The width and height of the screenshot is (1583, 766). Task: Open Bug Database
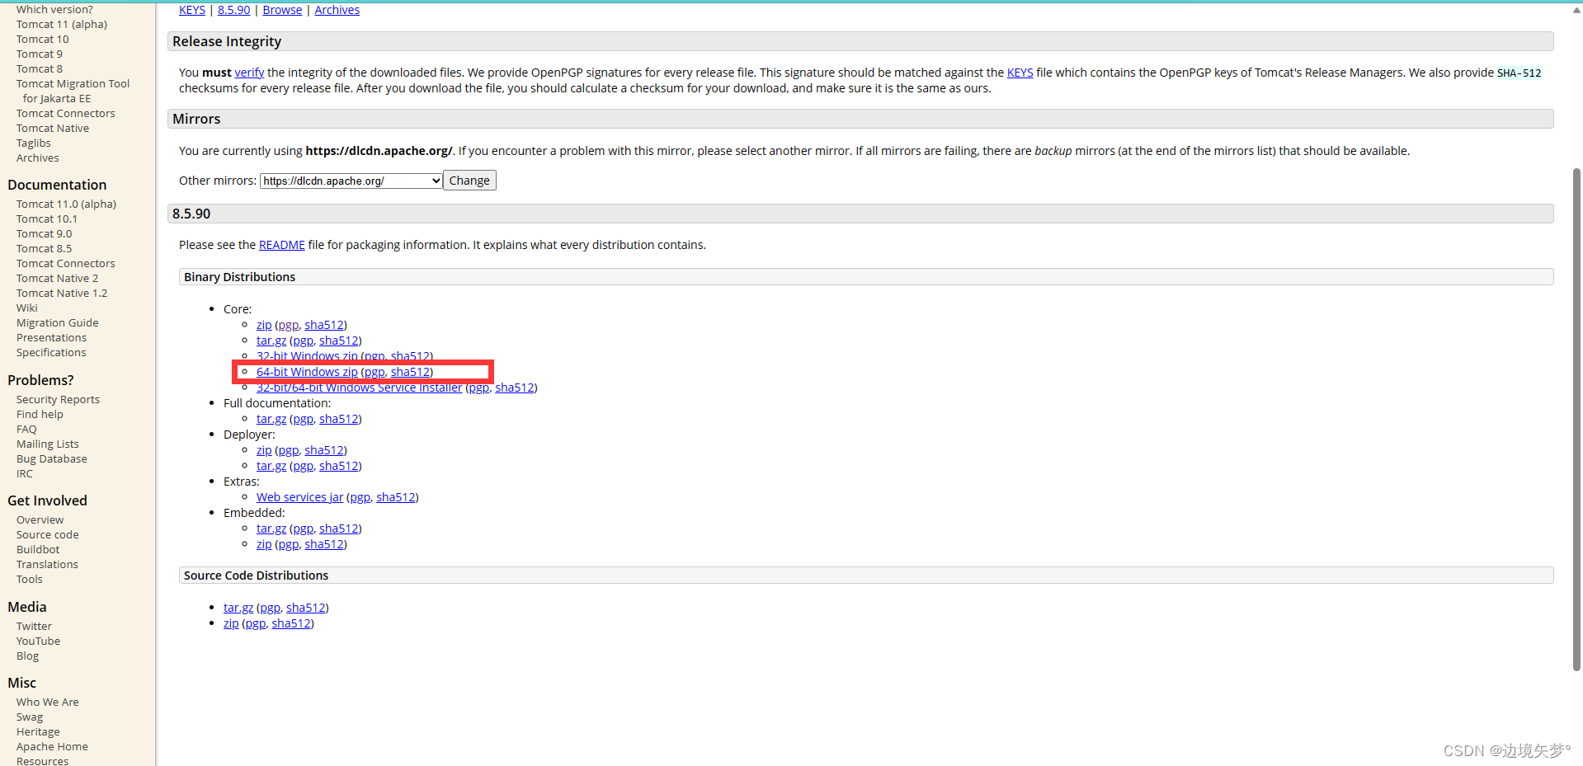pyautogui.click(x=52, y=459)
